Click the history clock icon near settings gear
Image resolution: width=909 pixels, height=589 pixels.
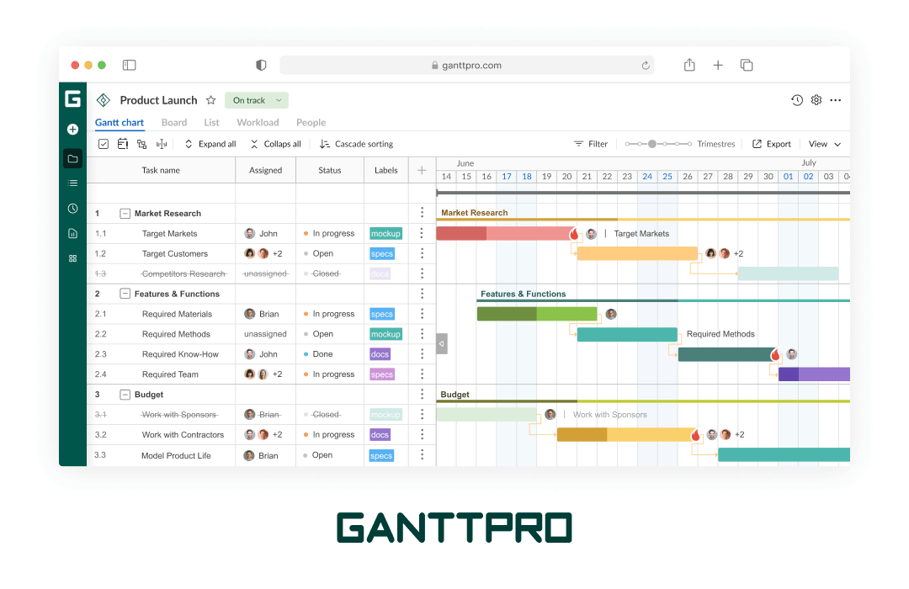pos(797,99)
